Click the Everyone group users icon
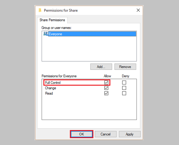 (x=46, y=34)
